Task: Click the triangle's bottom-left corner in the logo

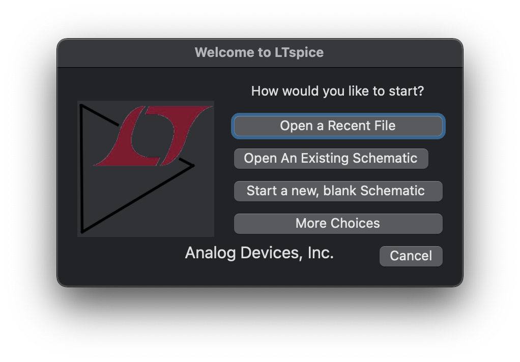Action: (x=82, y=231)
